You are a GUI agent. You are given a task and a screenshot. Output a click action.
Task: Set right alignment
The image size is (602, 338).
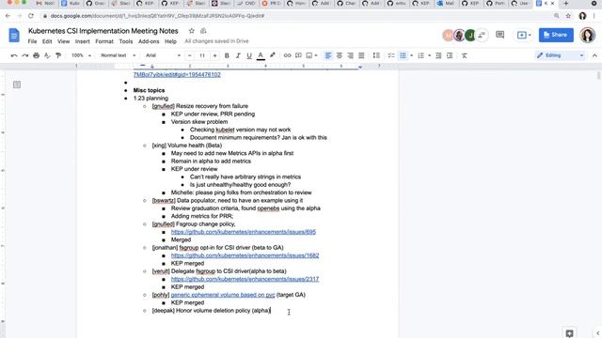(x=350, y=55)
